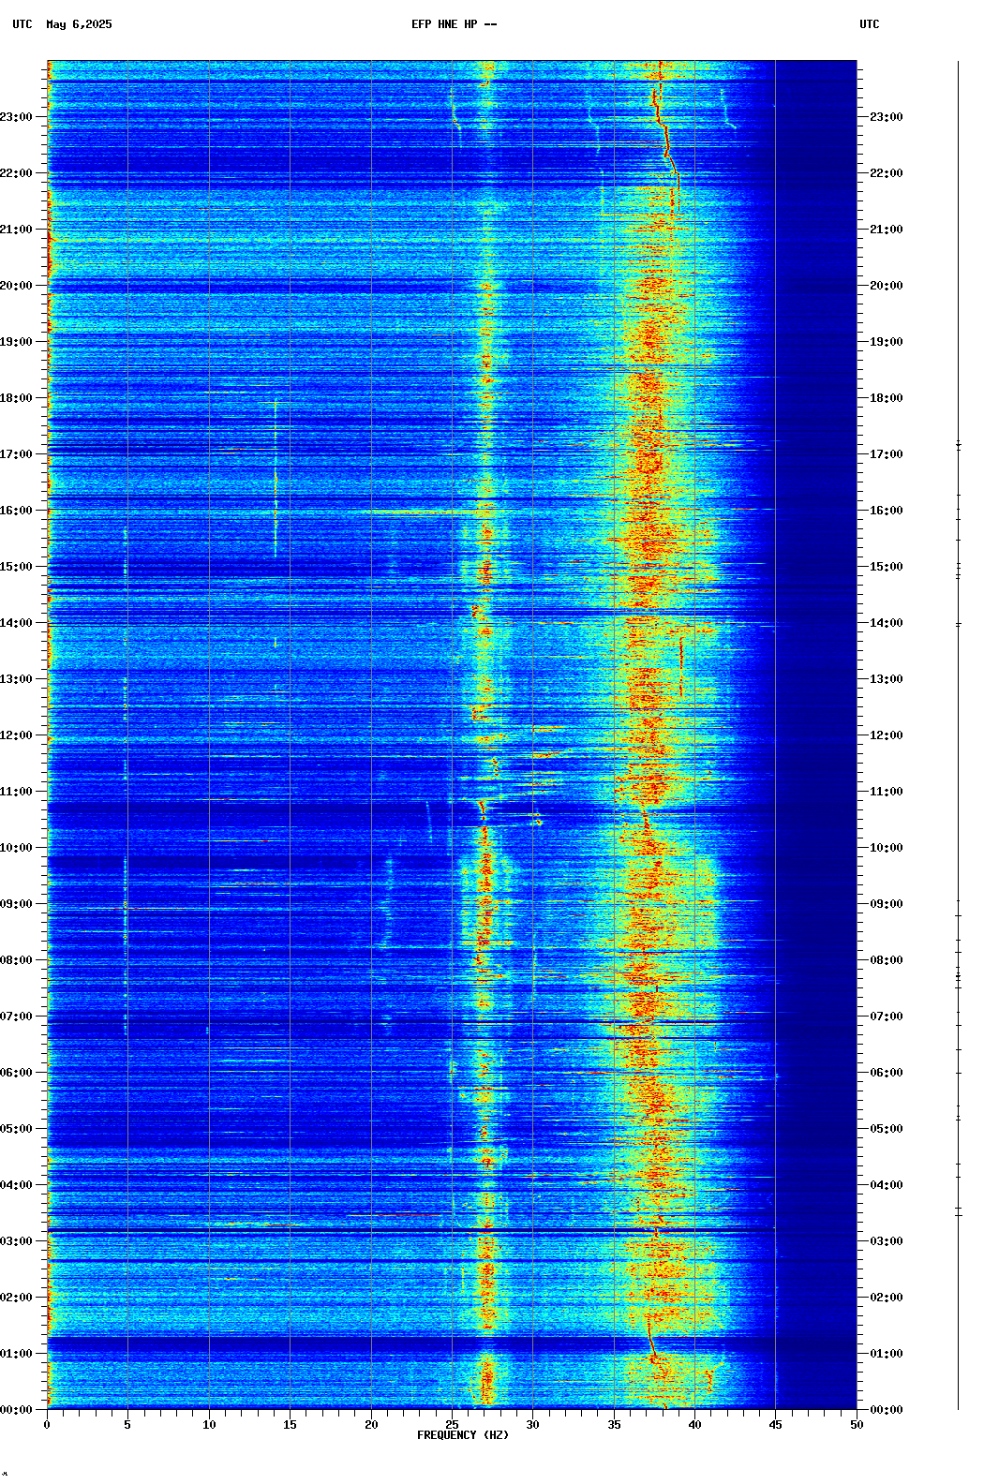The image size is (999, 1484).
Task: Click the 30 Hz frequency axis label
Action: (x=532, y=1425)
